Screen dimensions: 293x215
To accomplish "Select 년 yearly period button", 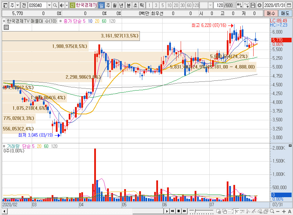I will pos(121,5).
